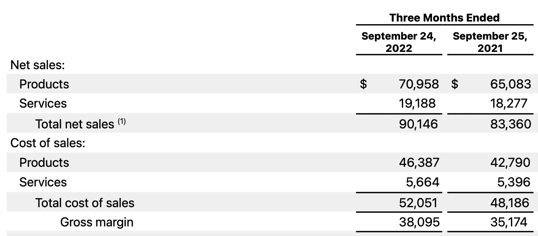Select the 'September 24, 2022' column header
Image resolution: width=538 pixels, height=236 pixels.
coord(399,42)
